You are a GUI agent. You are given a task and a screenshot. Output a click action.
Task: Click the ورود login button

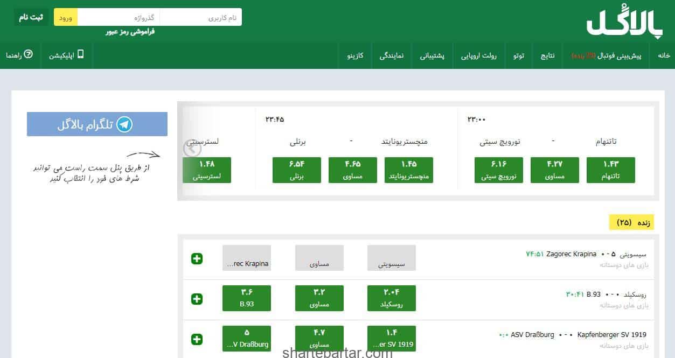pyautogui.click(x=65, y=17)
